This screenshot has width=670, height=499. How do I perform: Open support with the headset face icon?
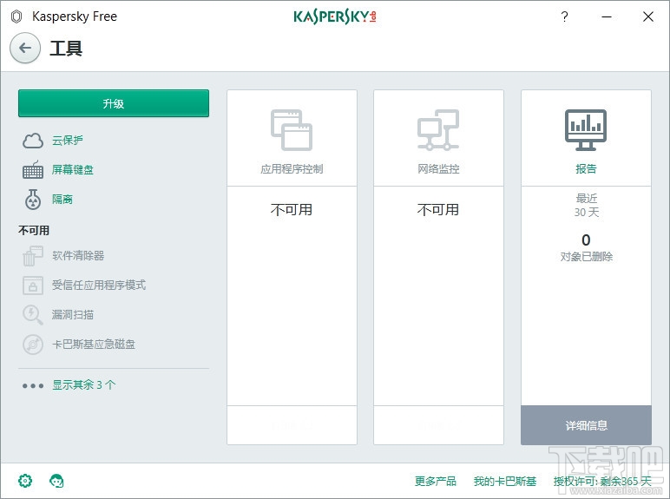point(56,481)
